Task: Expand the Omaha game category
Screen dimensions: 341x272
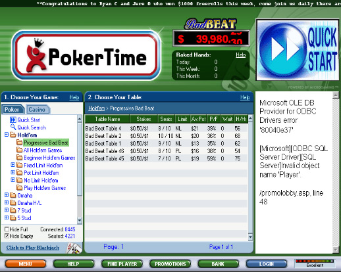Action: pos(7,195)
